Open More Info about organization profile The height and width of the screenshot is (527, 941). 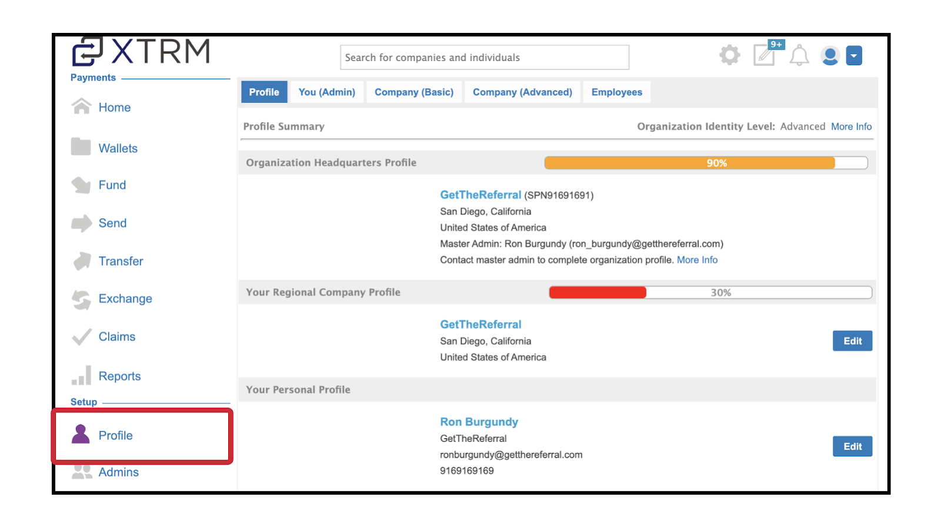click(697, 260)
